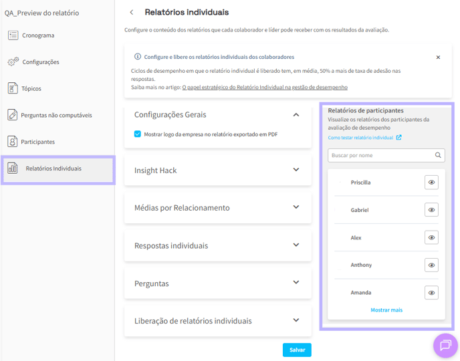Open the chat bubble support widget
The width and height of the screenshot is (460, 361).
[x=445, y=346]
